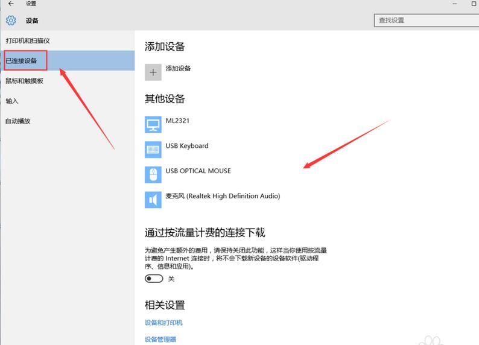This screenshot has width=479, height=345.
Task: Minimize the settings window
Action: click(455, 4)
